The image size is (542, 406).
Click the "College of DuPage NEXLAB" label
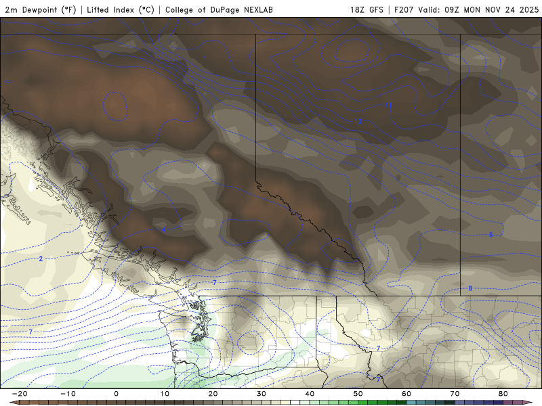(x=219, y=9)
